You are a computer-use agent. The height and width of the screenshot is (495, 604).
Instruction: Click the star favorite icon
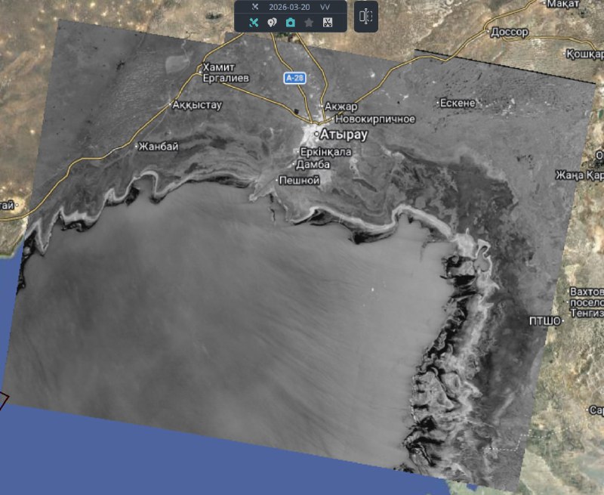pyautogui.click(x=309, y=23)
